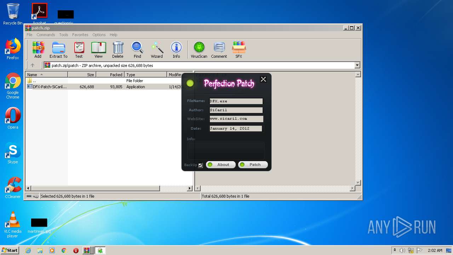Toggle the BackUp checkbox

coord(200,165)
